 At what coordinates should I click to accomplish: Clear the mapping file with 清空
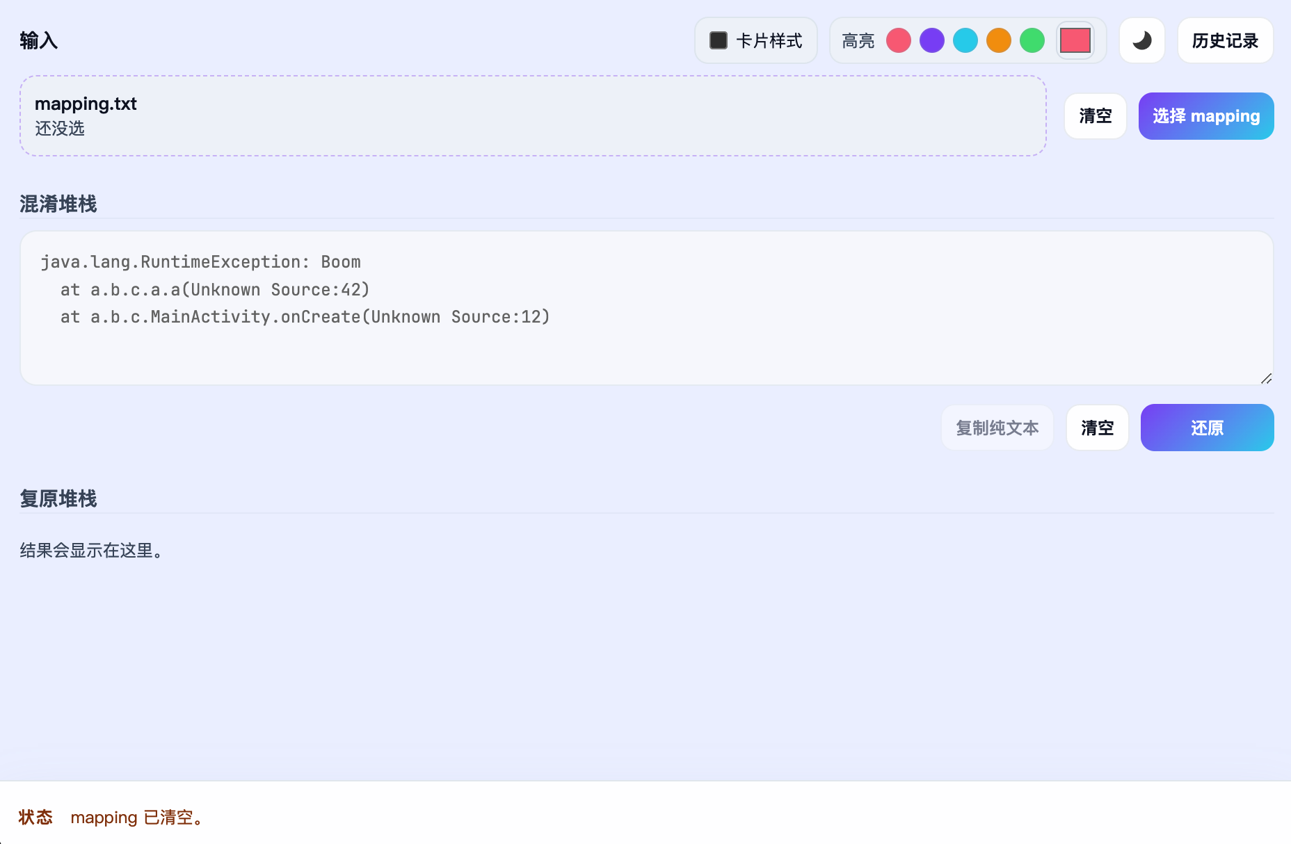tap(1096, 116)
